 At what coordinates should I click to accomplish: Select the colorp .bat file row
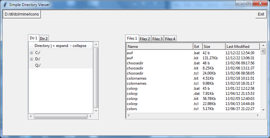pyautogui.click(x=193, y=89)
